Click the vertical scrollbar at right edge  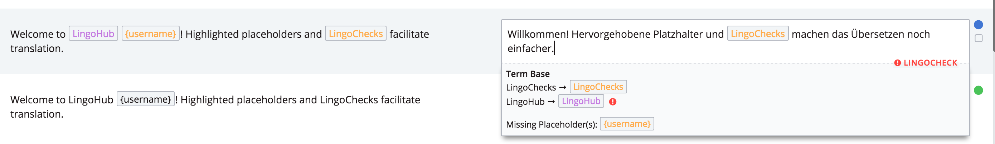point(993,26)
